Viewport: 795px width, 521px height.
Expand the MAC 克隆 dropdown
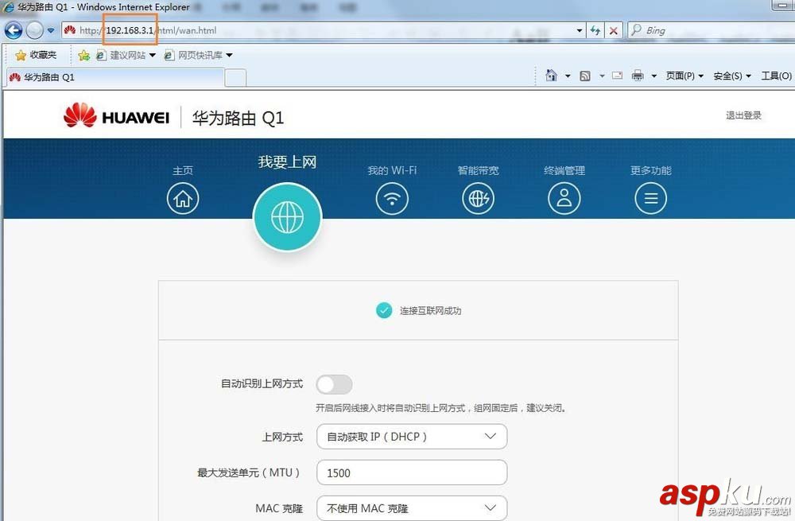coord(411,507)
